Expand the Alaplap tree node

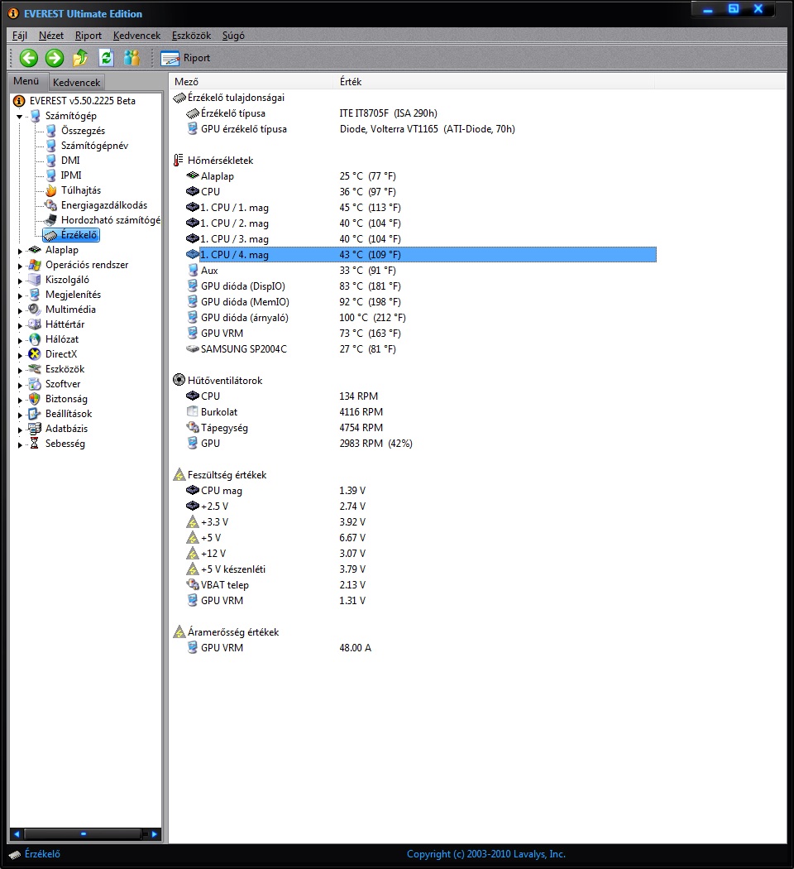[20, 251]
